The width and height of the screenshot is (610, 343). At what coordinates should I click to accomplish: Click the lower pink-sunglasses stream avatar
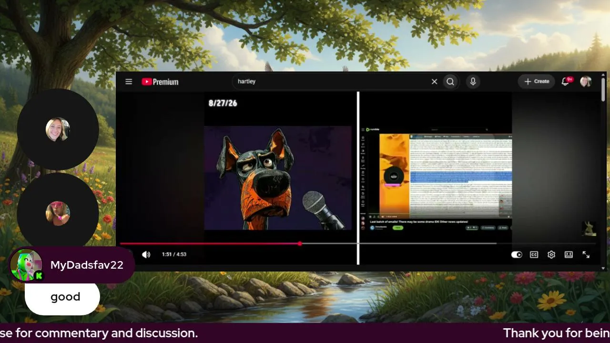coord(58,213)
